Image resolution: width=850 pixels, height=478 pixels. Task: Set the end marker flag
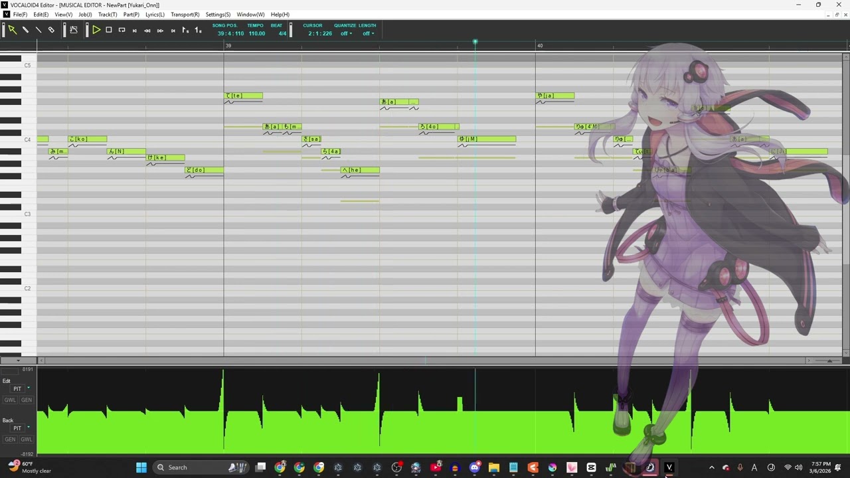tap(198, 31)
